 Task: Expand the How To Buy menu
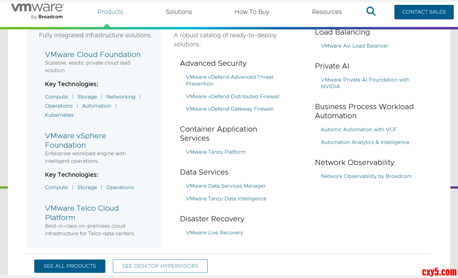coord(252,12)
